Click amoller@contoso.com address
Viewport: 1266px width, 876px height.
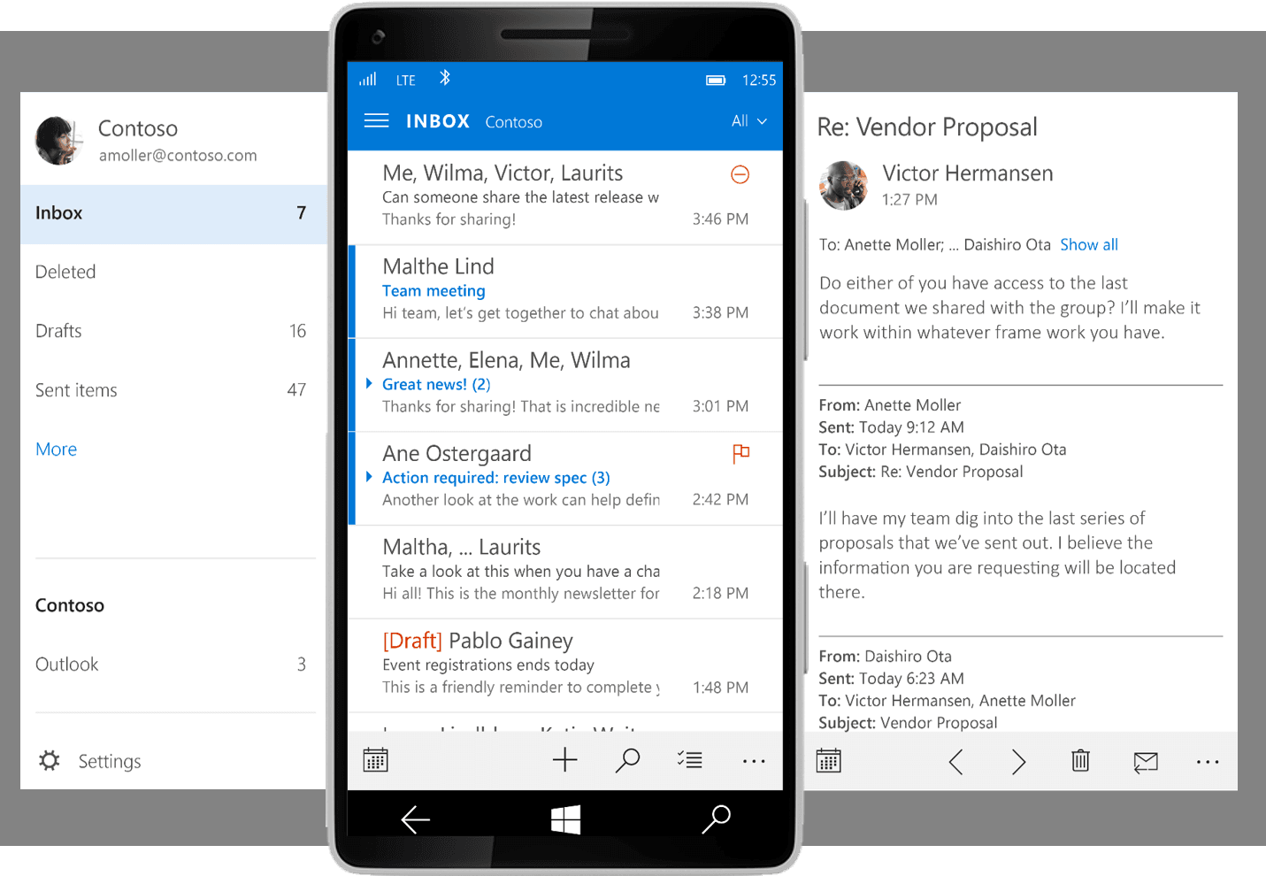178,156
